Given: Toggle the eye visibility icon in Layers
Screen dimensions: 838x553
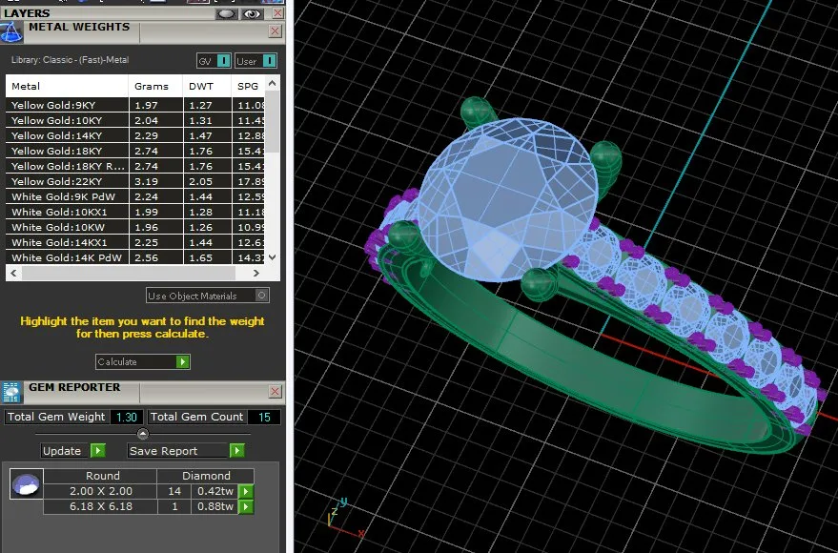Looking at the screenshot, I should click(x=252, y=14).
